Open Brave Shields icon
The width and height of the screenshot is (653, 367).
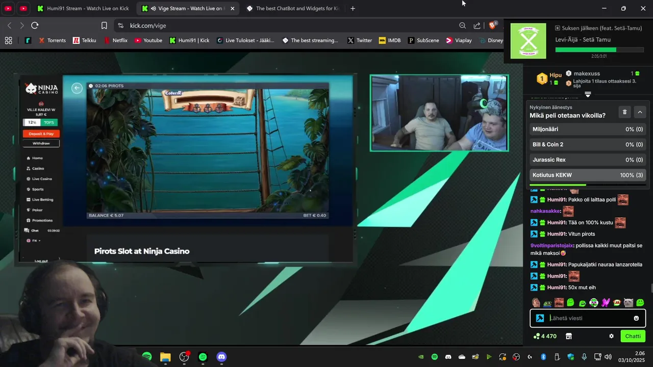click(x=493, y=25)
